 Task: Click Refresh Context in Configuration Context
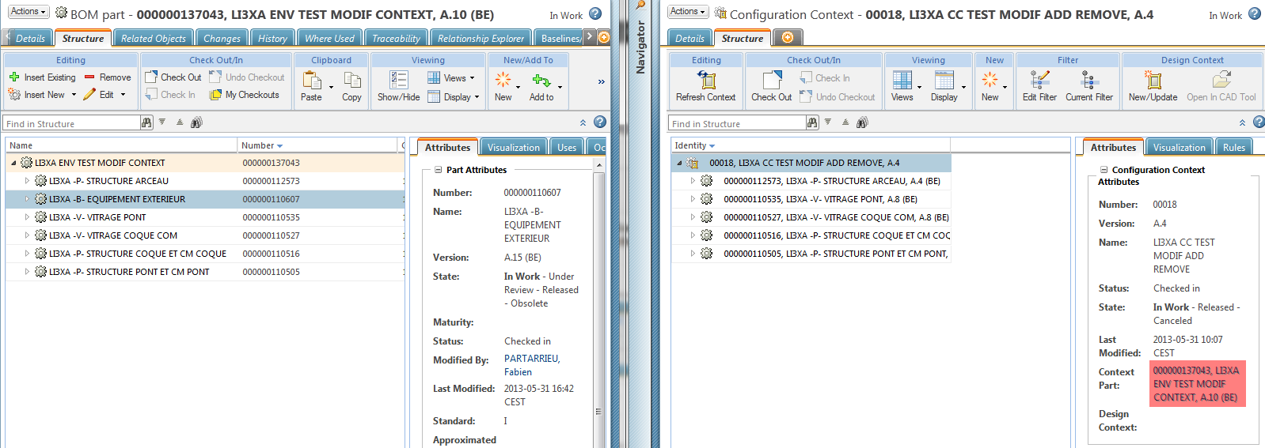pyautogui.click(x=705, y=86)
